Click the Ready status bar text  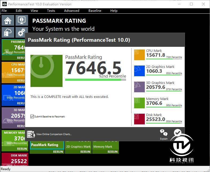(6, 169)
